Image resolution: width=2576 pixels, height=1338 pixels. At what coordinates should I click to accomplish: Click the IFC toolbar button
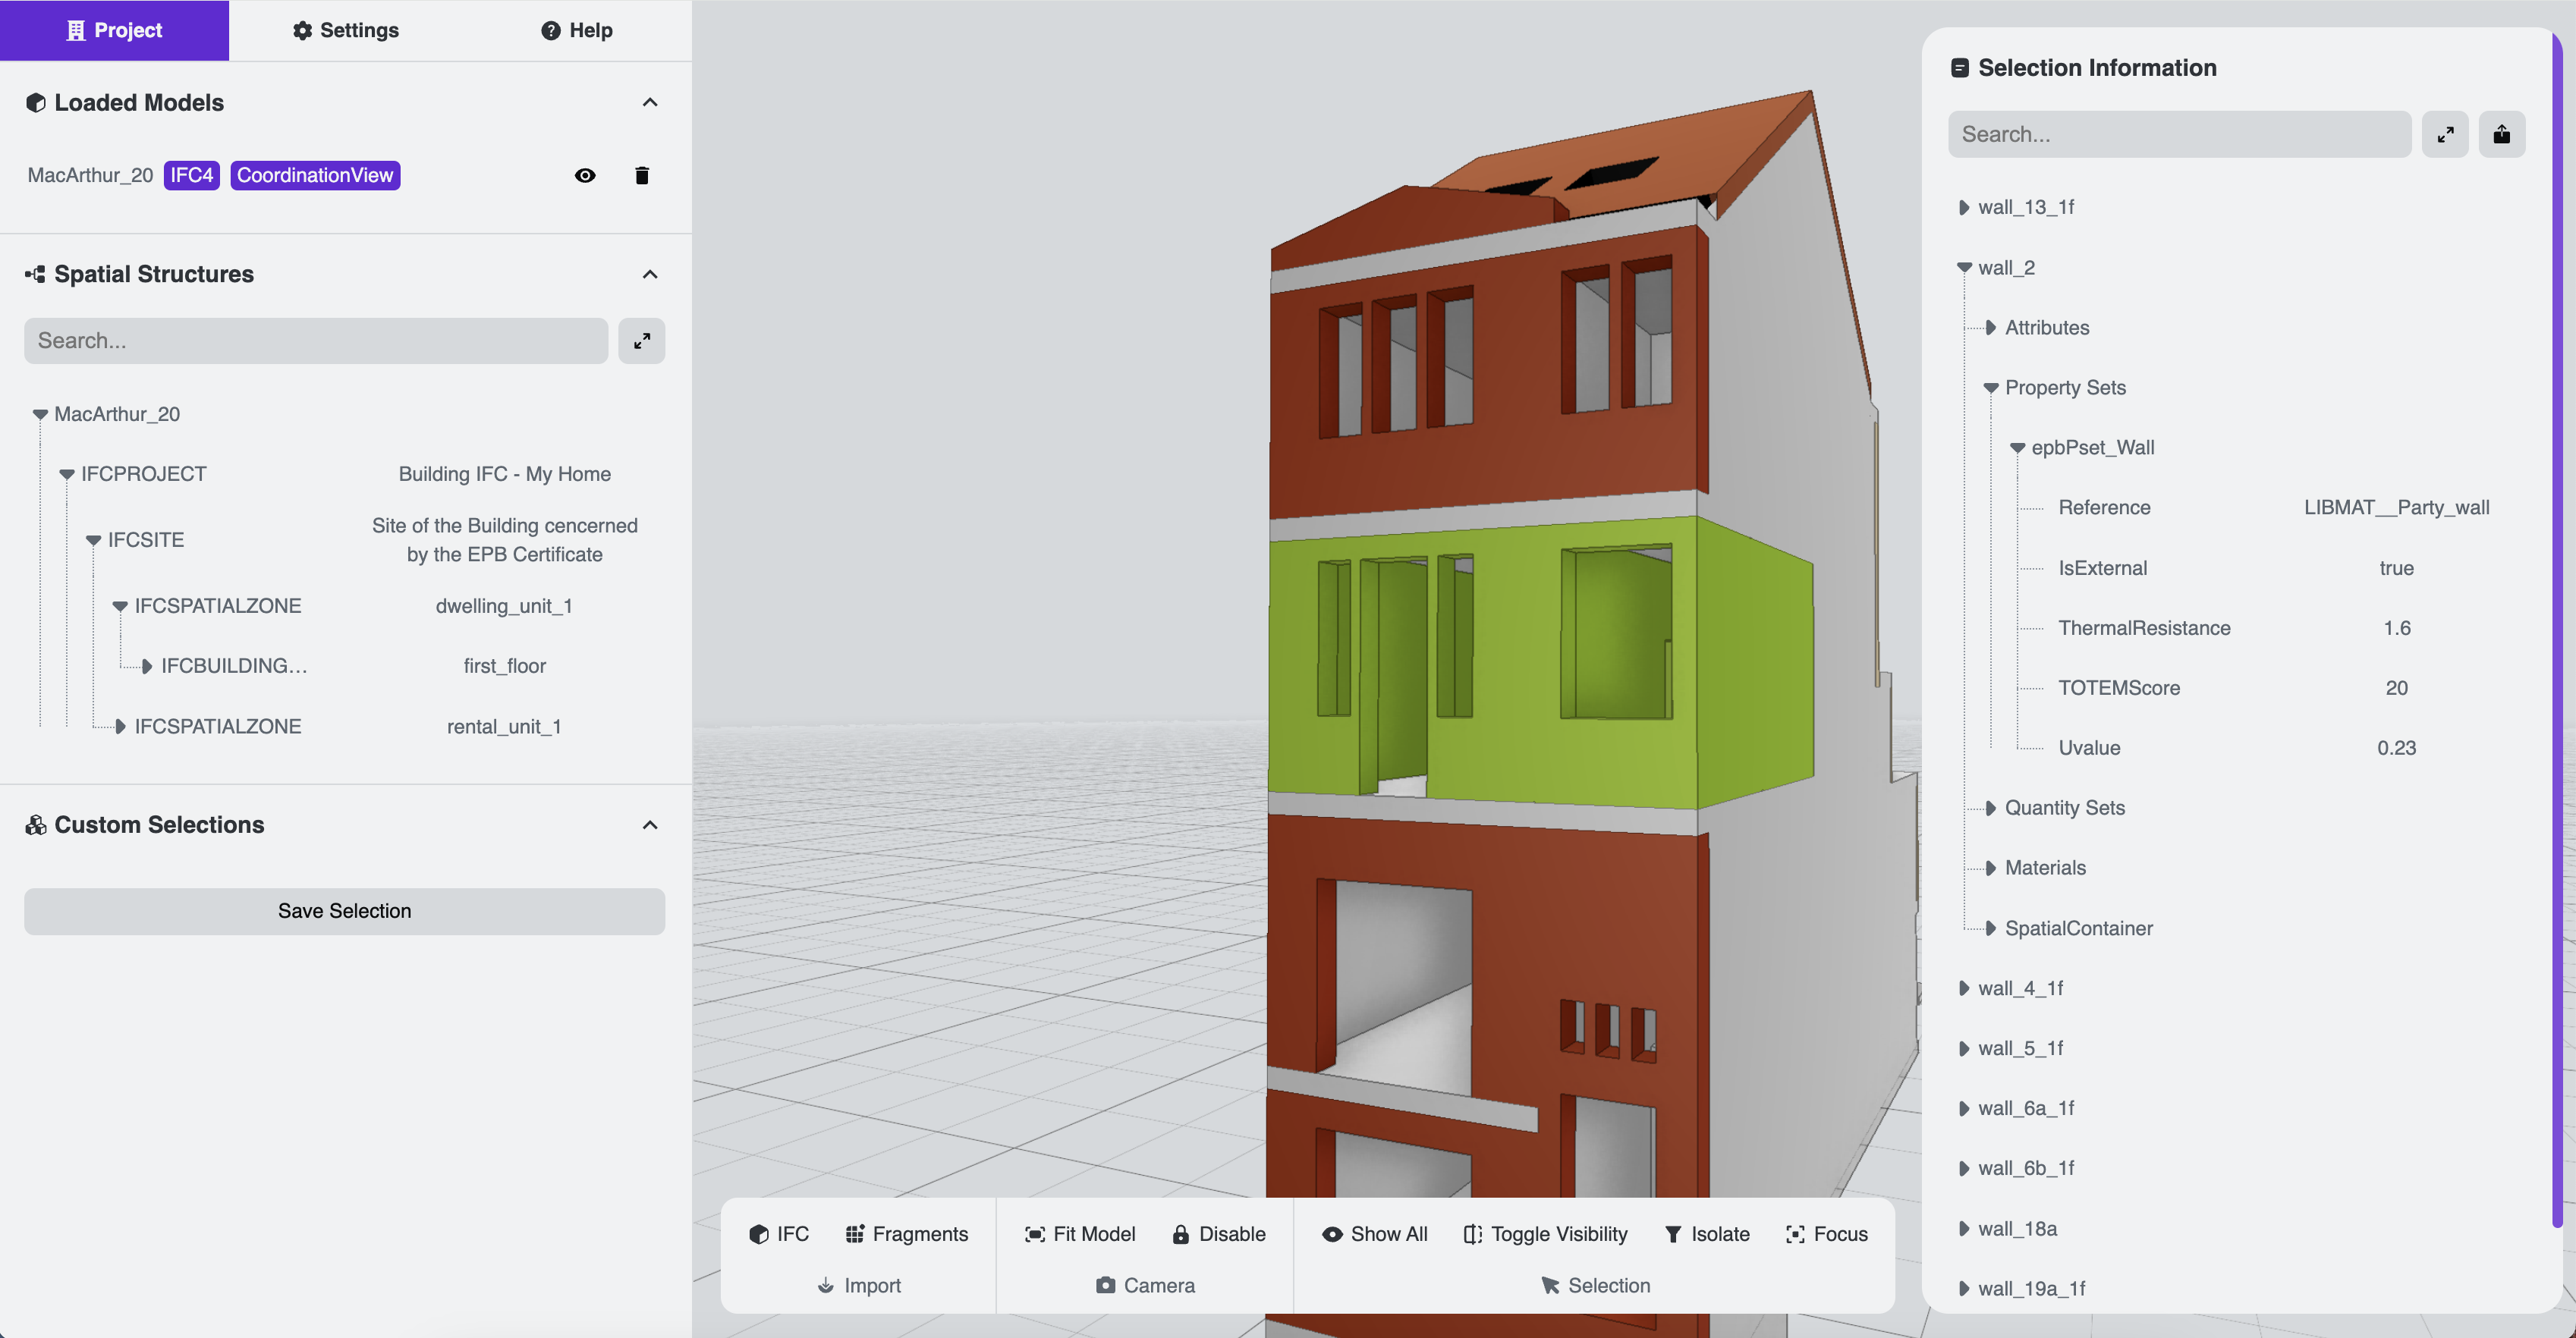click(779, 1234)
